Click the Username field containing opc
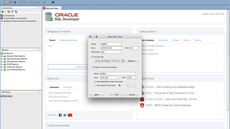This screenshot has width=230, height=129. [x=111, y=52]
